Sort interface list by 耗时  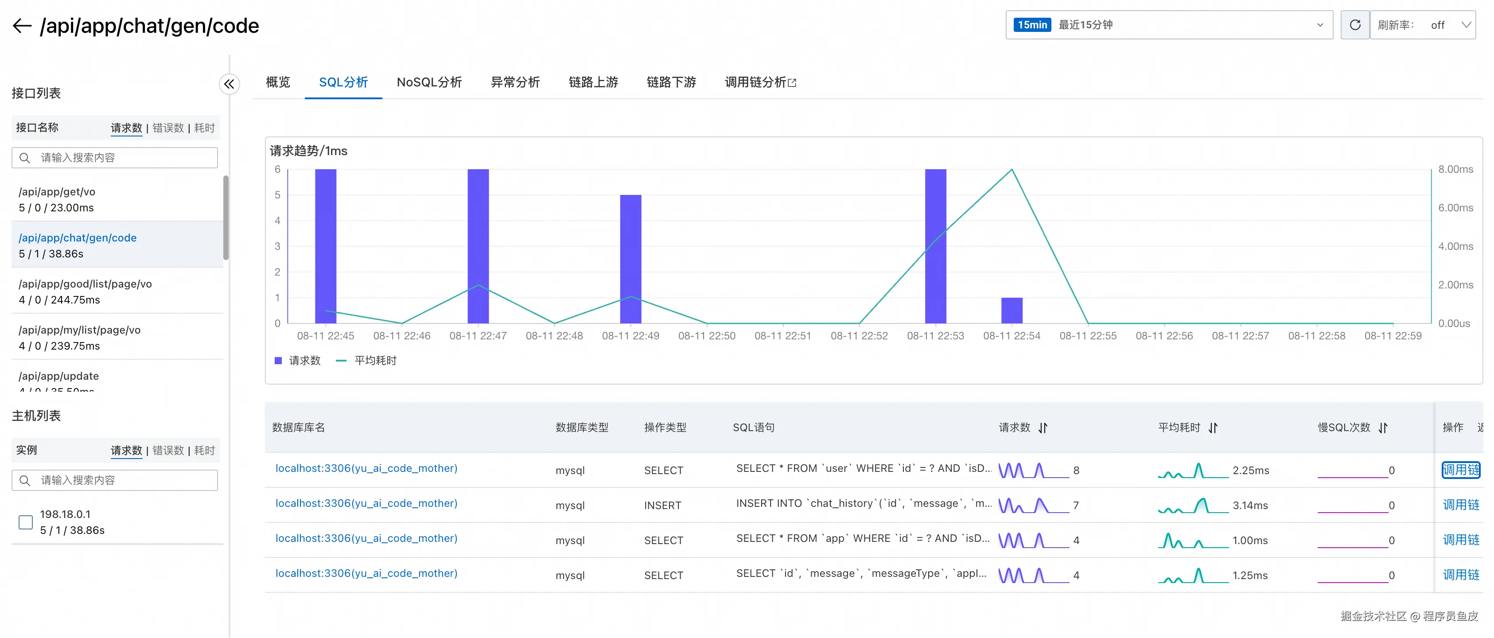[x=204, y=128]
